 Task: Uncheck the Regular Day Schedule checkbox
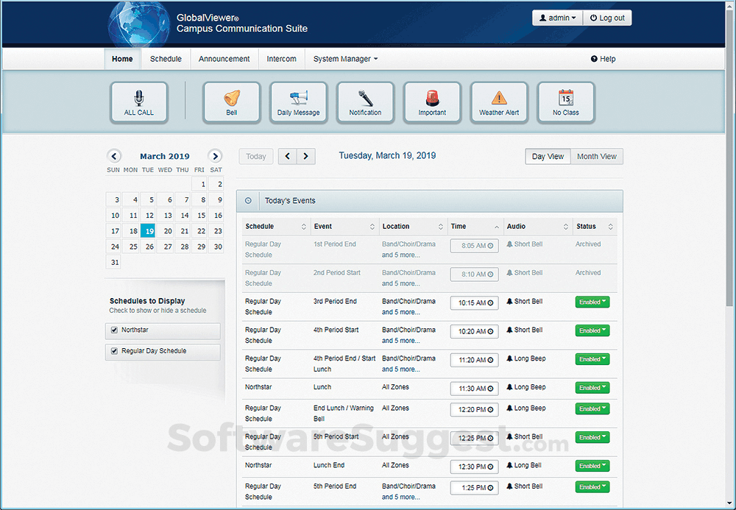tap(114, 351)
